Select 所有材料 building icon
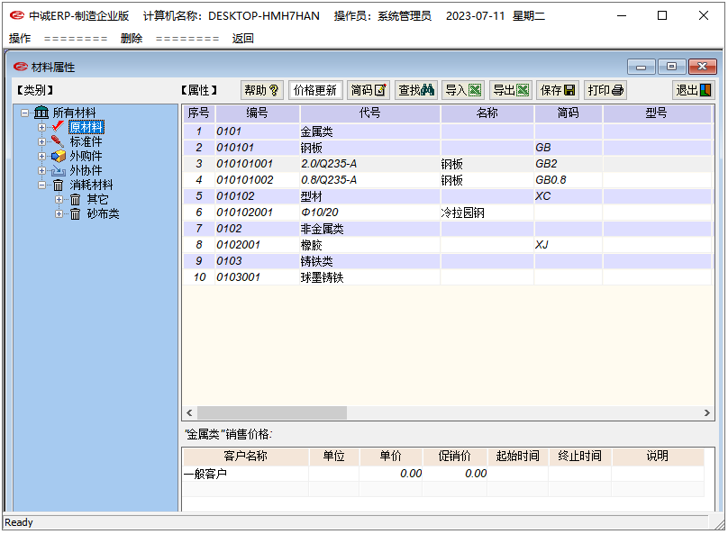 click(41, 113)
